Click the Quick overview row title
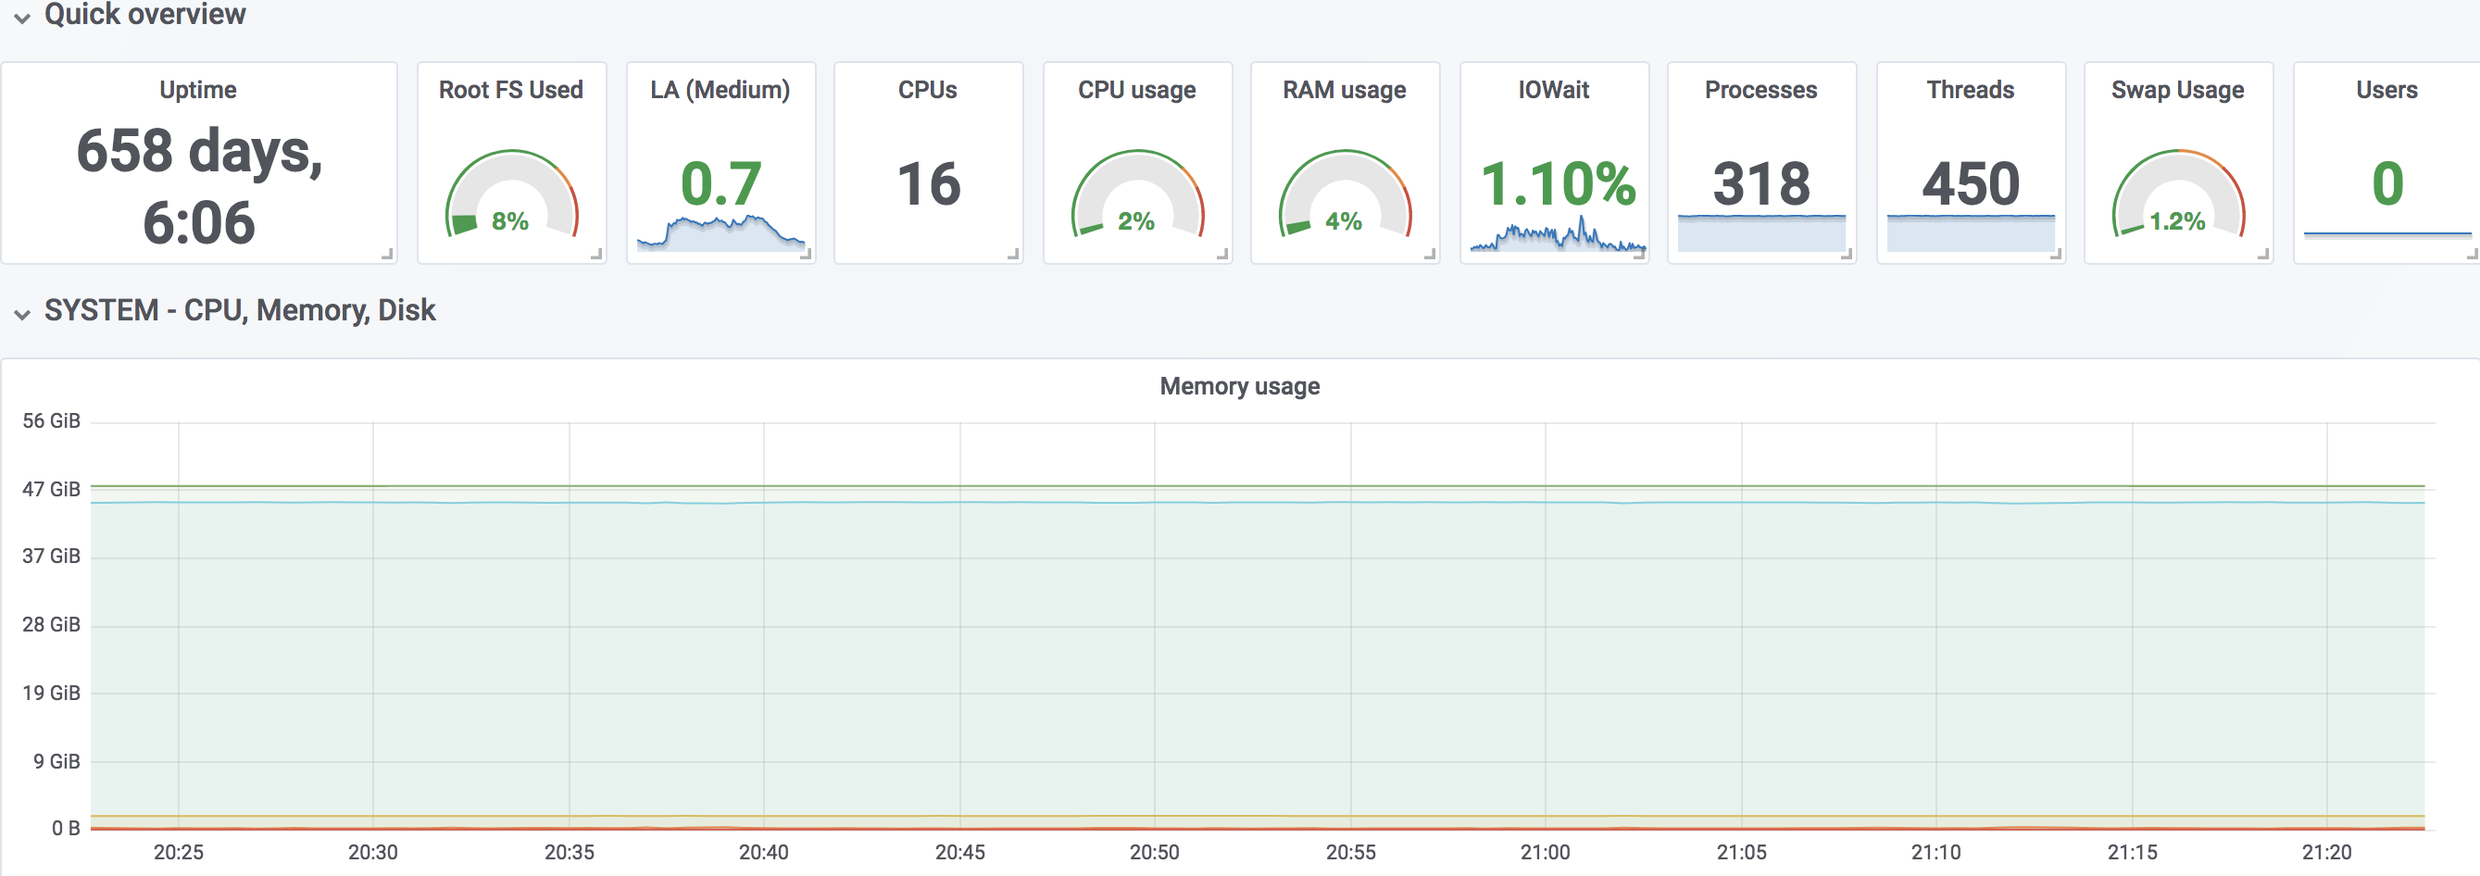 tap(145, 16)
